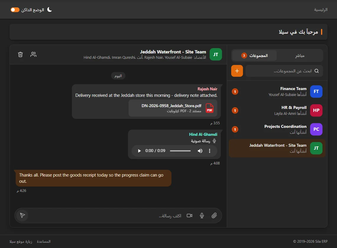The width and height of the screenshot is (337, 248).
Task: Seek on the voice message progress bar
Action: (180, 151)
